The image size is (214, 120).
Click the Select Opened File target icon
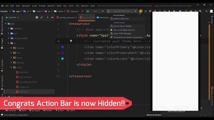(x=37, y=17)
